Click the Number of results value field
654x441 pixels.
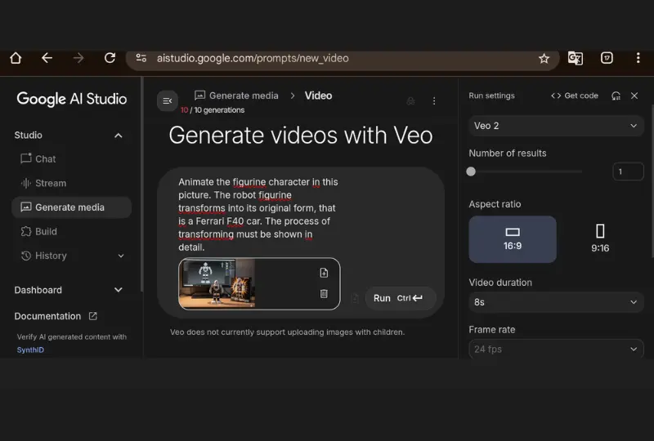coord(628,171)
